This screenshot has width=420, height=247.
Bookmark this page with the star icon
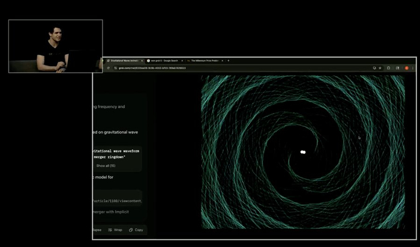[x=380, y=68]
